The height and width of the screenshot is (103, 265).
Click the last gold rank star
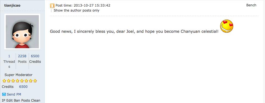click(35, 81)
